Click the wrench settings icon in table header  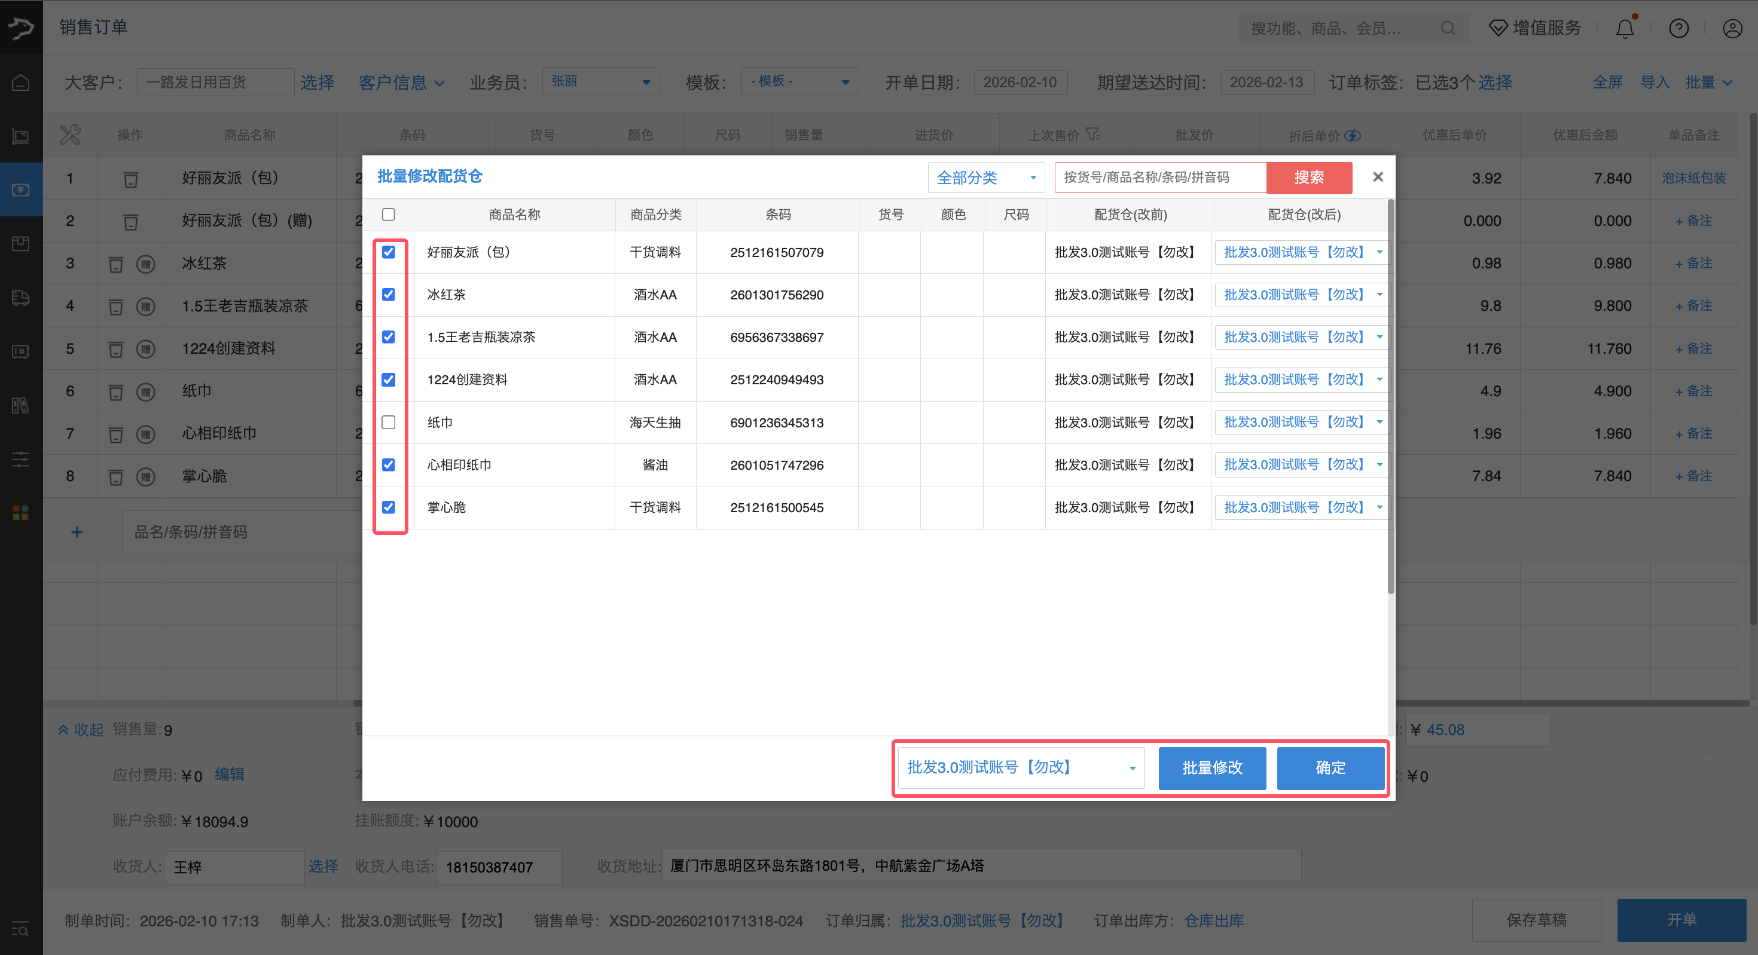69,135
